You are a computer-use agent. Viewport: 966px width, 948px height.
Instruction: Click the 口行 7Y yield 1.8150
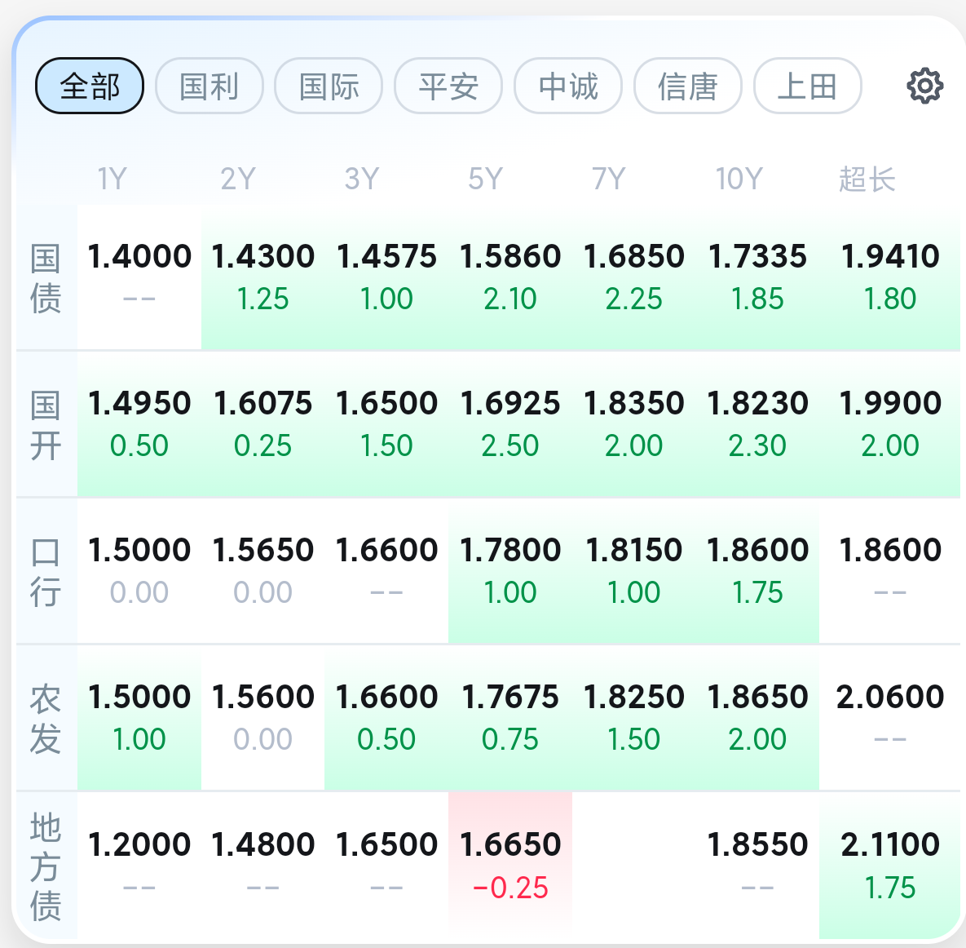pos(633,550)
